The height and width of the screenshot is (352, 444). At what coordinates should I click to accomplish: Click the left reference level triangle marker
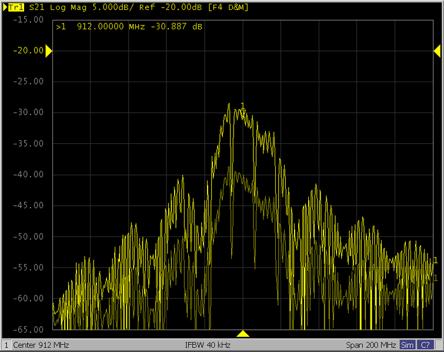point(49,52)
